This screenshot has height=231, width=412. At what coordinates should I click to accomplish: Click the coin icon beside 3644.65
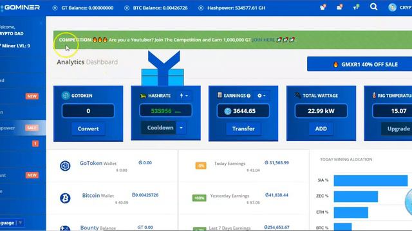pos(227,111)
